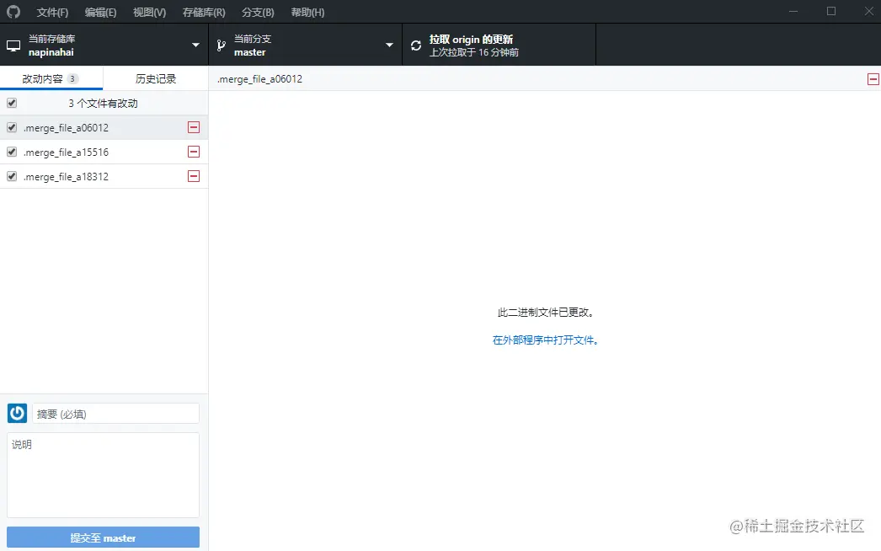881x551 pixels.
Task: Toggle the select-all changed files checkbox
Action: coord(12,103)
